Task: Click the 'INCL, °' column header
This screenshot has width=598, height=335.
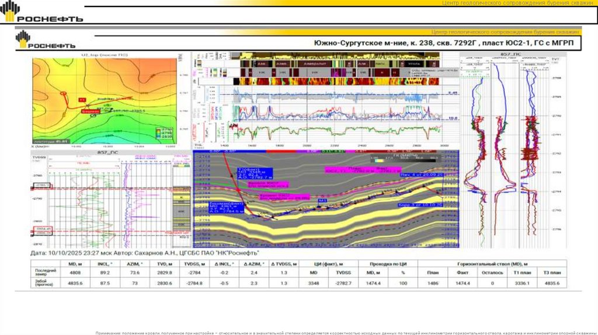Action: tap(105, 264)
